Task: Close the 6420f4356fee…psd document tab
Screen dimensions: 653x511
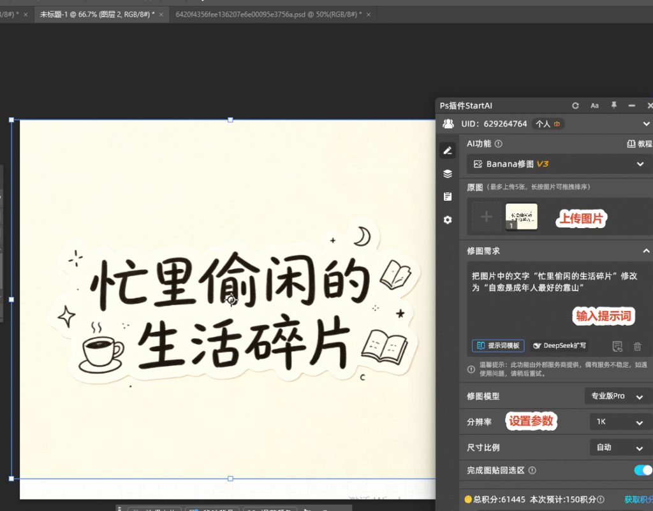Action: click(368, 15)
